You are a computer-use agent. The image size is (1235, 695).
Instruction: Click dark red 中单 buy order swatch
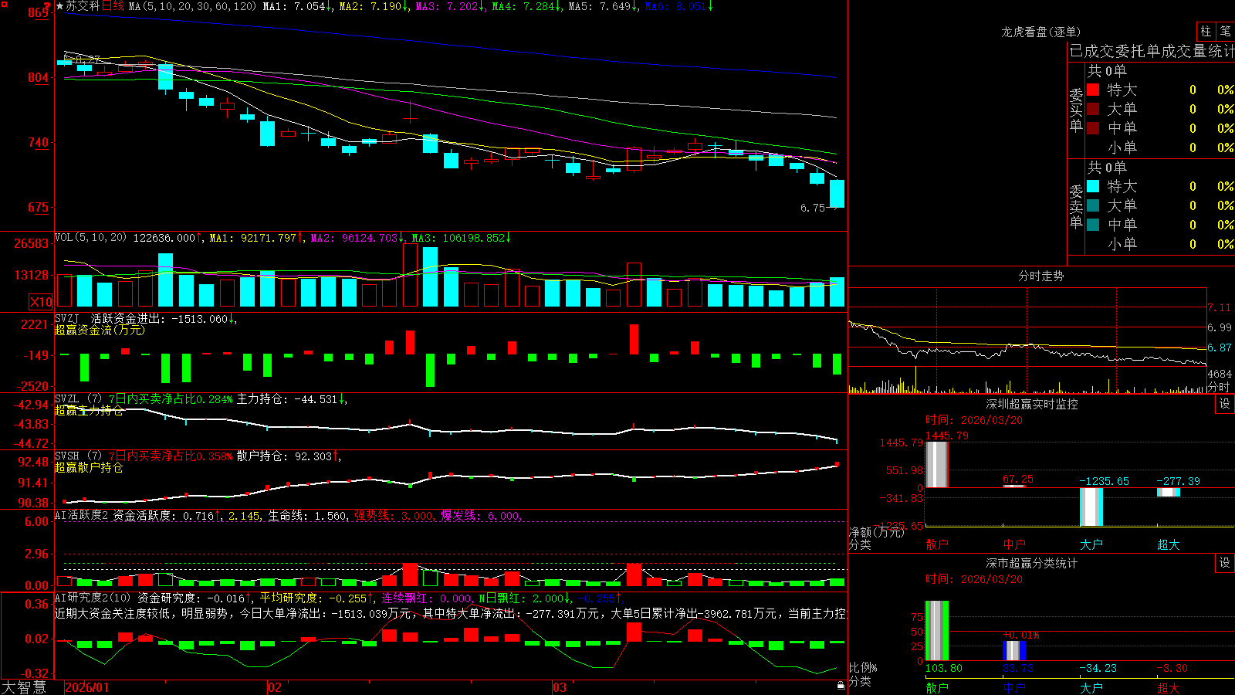click(1093, 128)
